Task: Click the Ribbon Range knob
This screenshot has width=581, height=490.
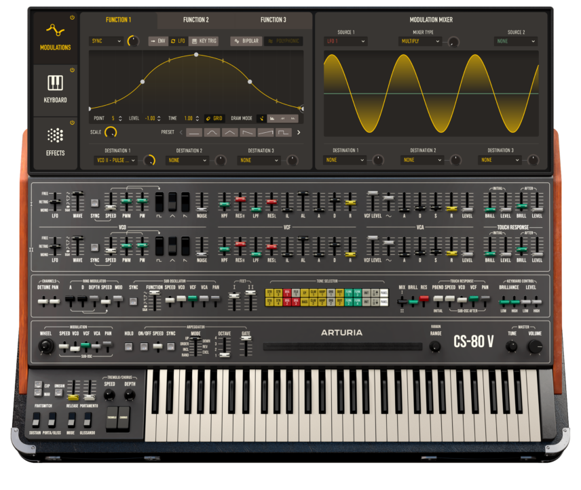Action: click(x=435, y=347)
